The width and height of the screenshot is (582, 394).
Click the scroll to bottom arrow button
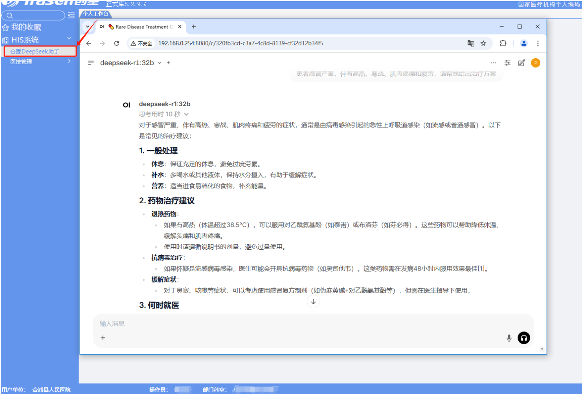click(313, 302)
